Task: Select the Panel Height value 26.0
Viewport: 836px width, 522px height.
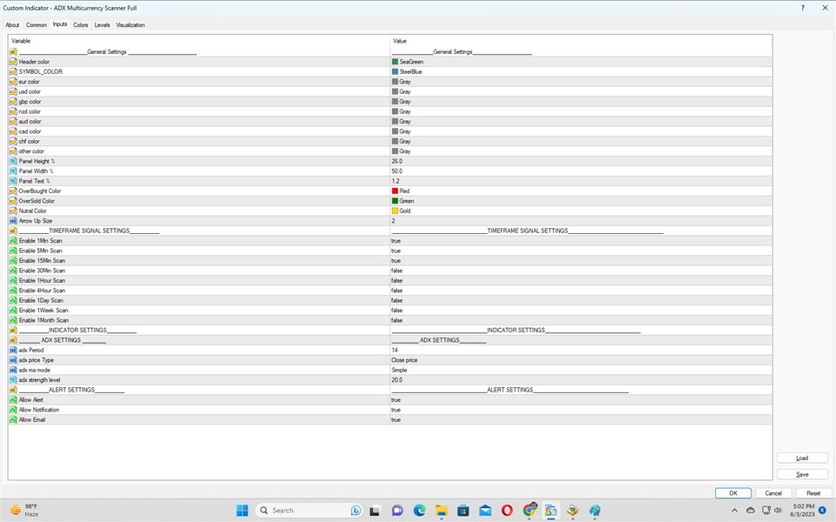Action: [x=397, y=161]
